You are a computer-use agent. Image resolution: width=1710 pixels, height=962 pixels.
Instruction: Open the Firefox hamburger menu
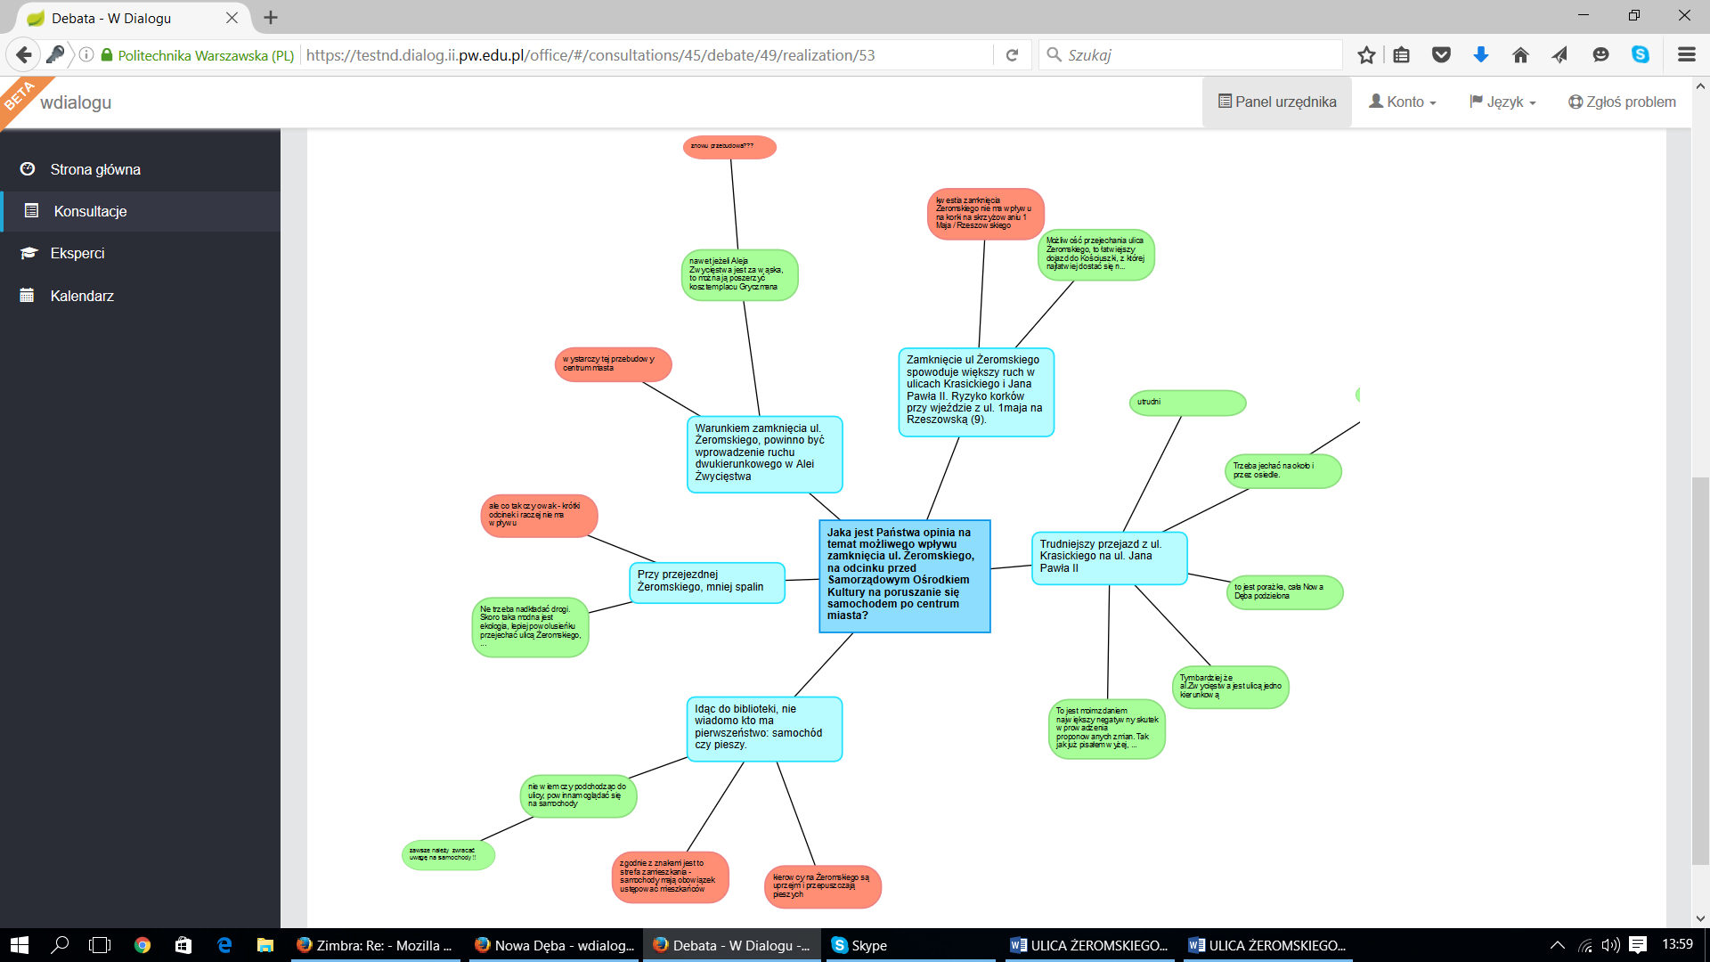pyautogui.click(x=1686, y=55)
